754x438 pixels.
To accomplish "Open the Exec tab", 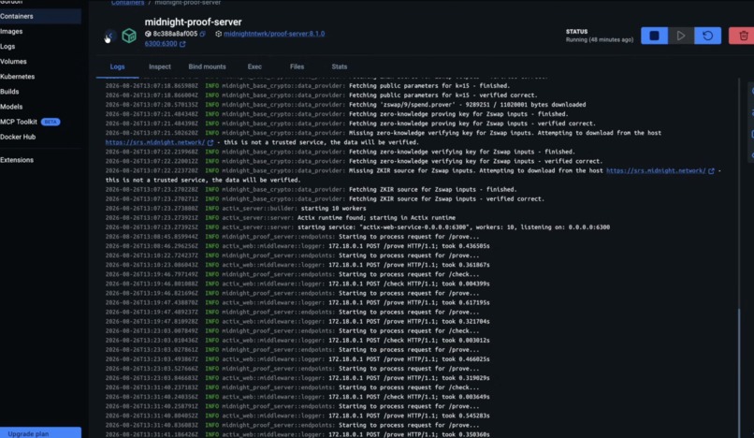I will click(x=254, y=66).
